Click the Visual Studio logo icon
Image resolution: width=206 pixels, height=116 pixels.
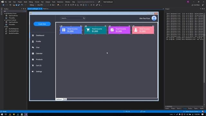(x=2, y=2)
